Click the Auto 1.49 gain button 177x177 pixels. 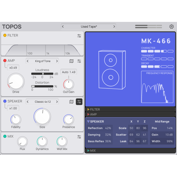69,72
